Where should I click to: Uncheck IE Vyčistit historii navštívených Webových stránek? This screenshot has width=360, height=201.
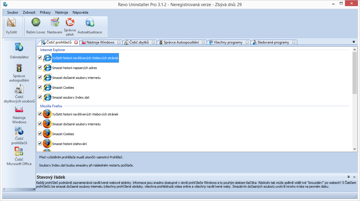coord(40,58)
